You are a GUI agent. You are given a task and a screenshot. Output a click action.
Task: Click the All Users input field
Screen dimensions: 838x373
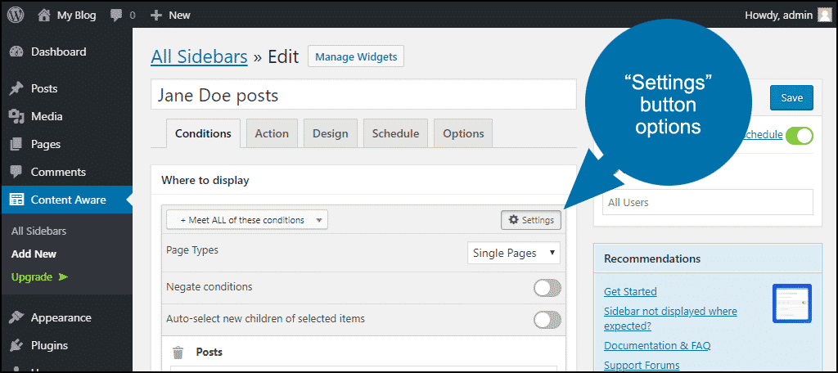tap(708, 203)
